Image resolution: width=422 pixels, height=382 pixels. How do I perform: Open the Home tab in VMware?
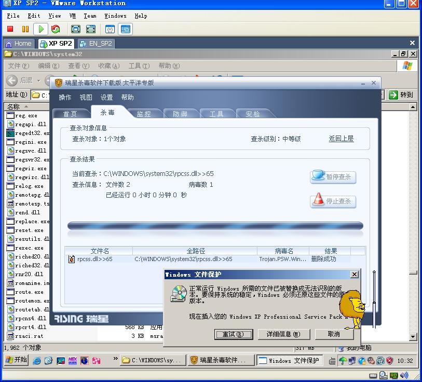19,44
